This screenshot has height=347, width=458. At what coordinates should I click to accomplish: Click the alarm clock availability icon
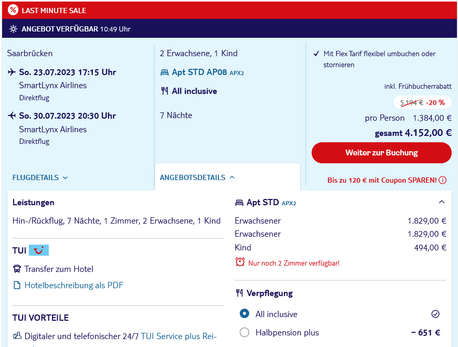tap(240, 262)
